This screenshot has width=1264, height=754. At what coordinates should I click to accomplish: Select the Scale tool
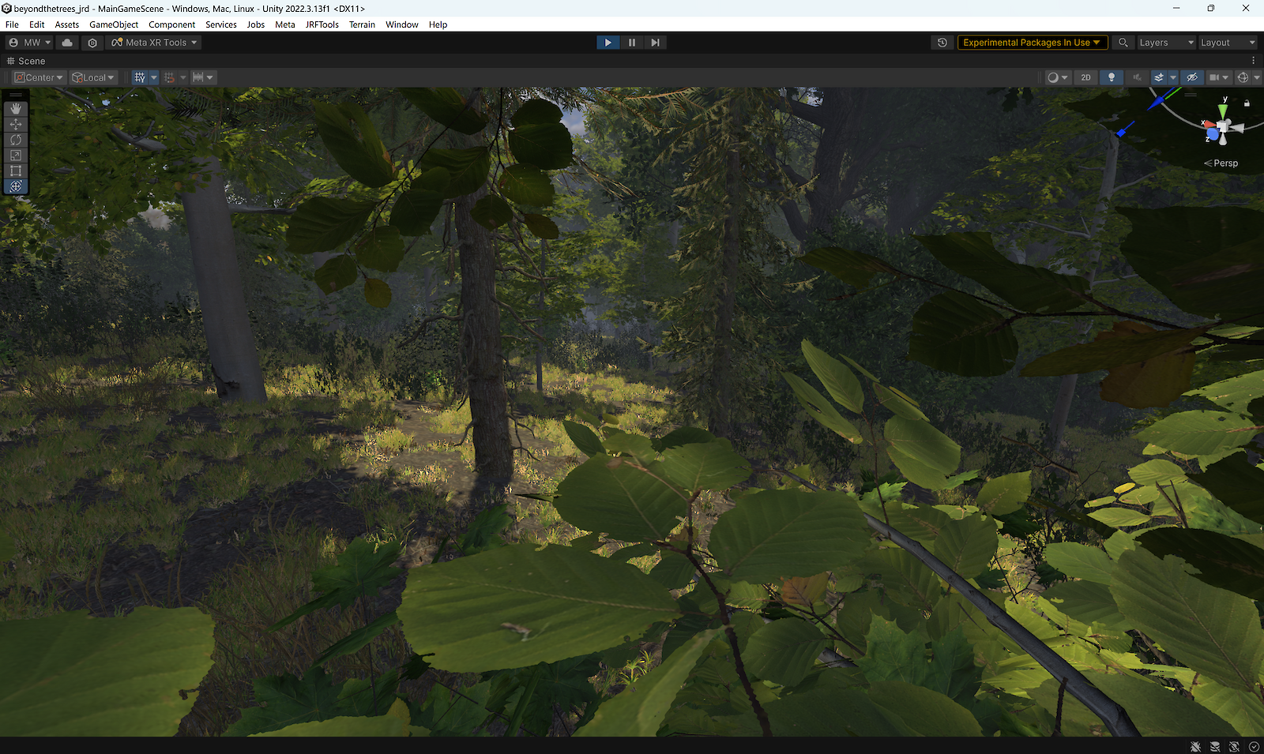16,156
